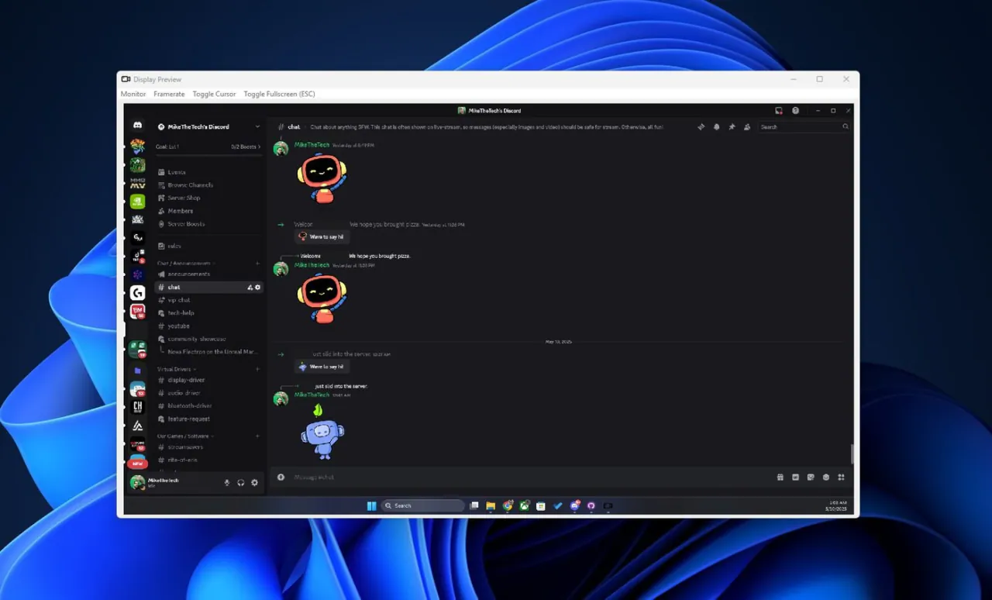
Task: Collapse the Our Games / Software category
Action: coord(184,436)
